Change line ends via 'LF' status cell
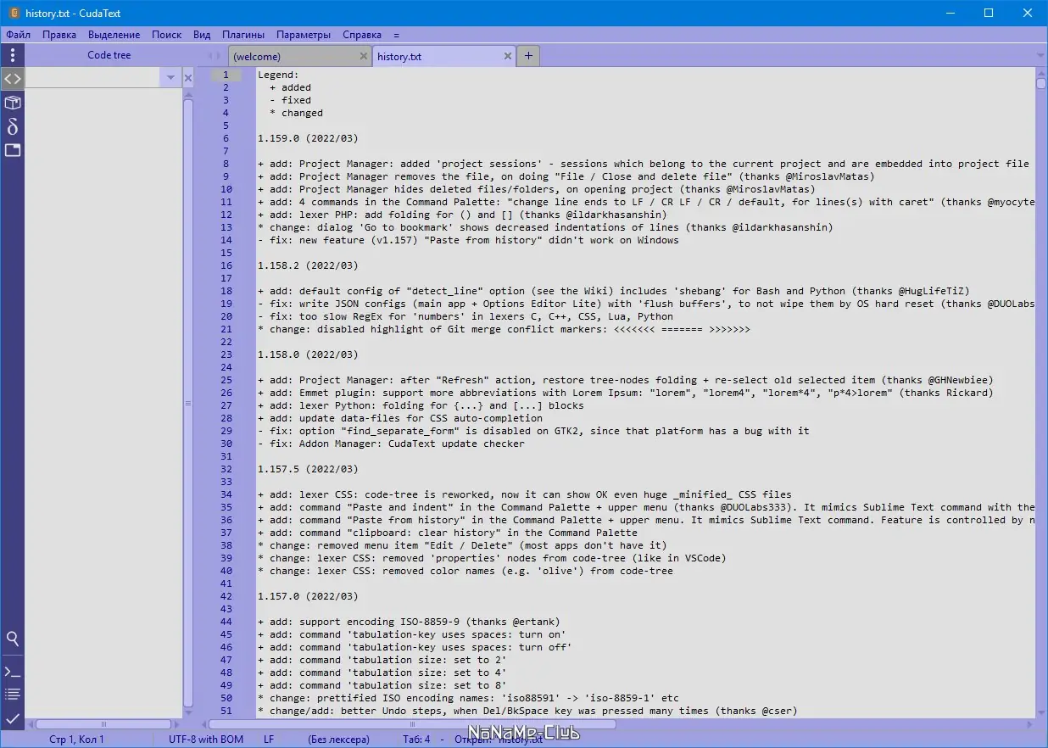Image resolution: width=1048 pixels, height=748 pixels. pos(269,740)
